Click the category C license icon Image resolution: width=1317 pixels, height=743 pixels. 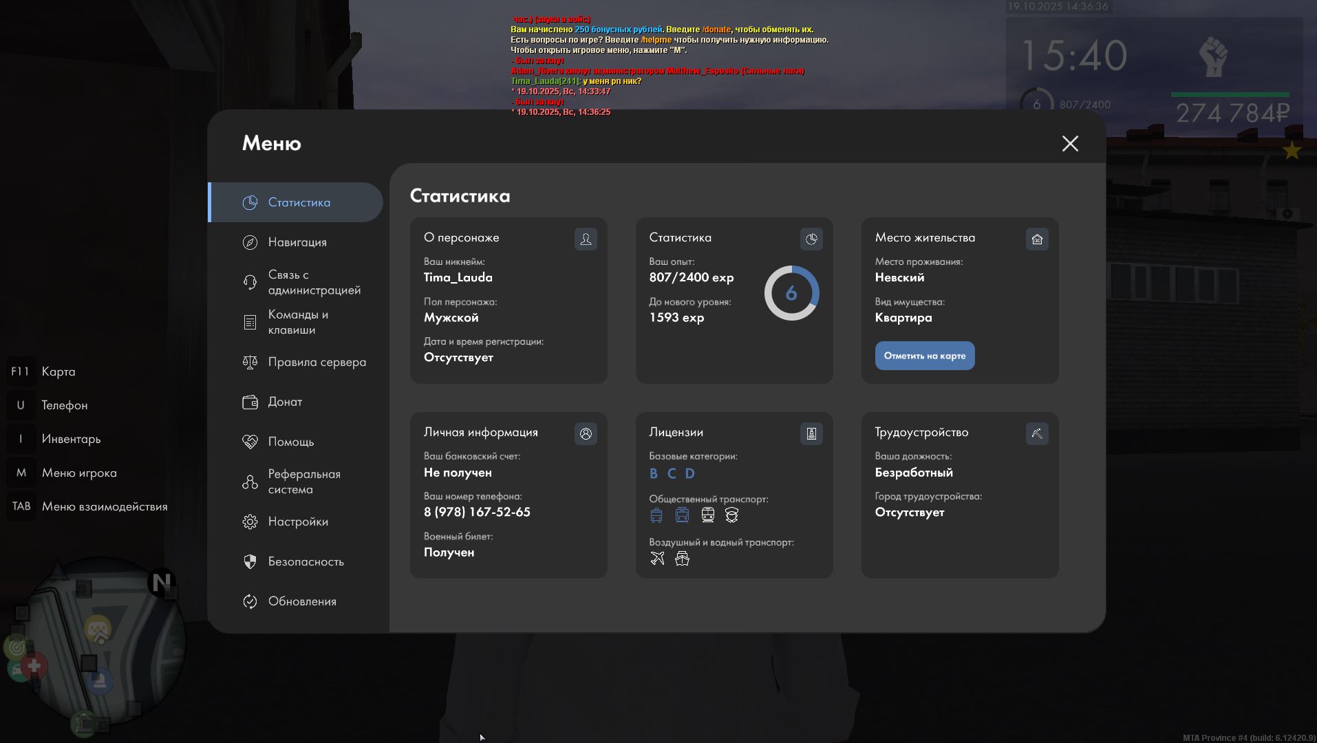click(672, 473)
